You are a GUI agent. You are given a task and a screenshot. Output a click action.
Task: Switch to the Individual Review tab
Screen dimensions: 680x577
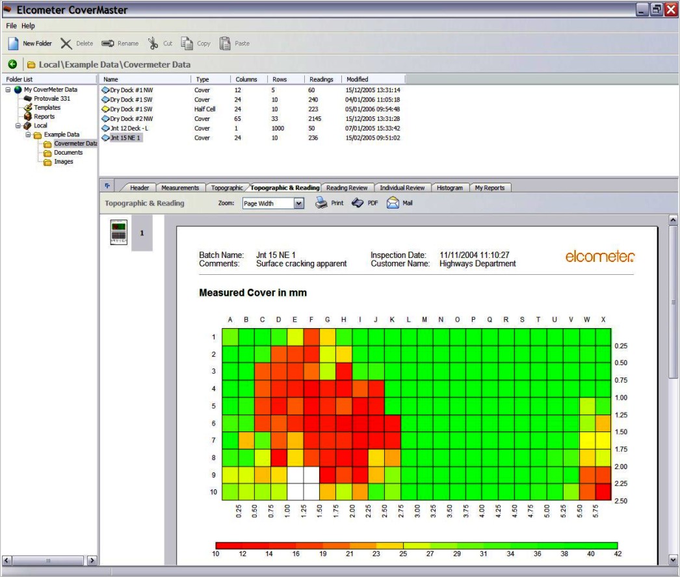pos(402,188)
